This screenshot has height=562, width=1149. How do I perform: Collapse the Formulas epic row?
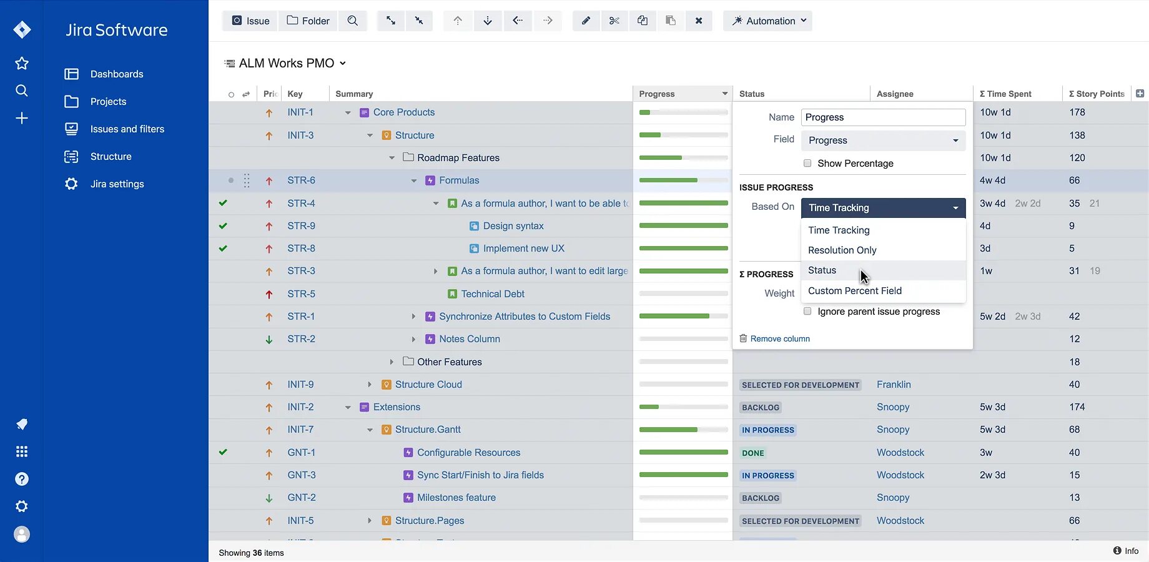413,180
